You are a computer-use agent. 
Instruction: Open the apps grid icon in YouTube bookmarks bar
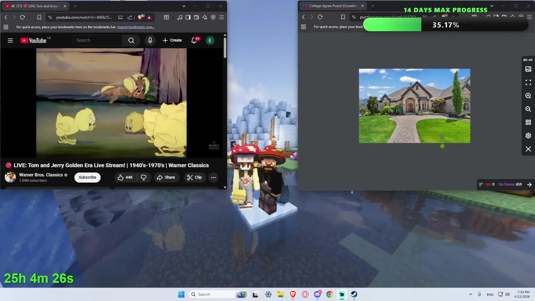coord(6,27)
